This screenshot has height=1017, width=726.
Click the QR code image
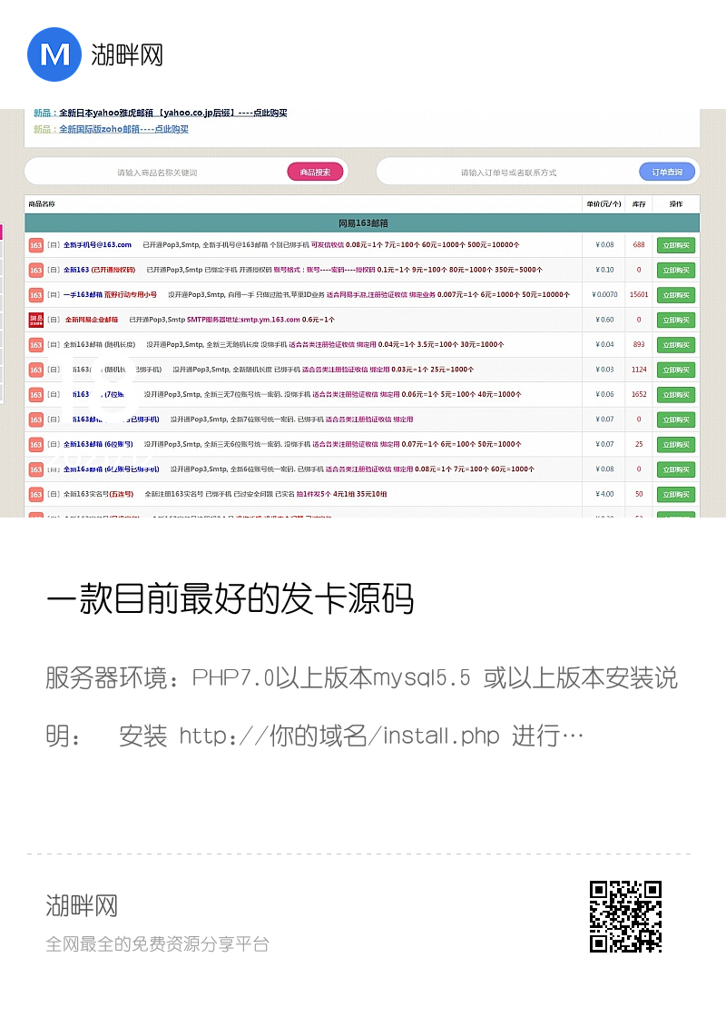(x=625, y=916)
